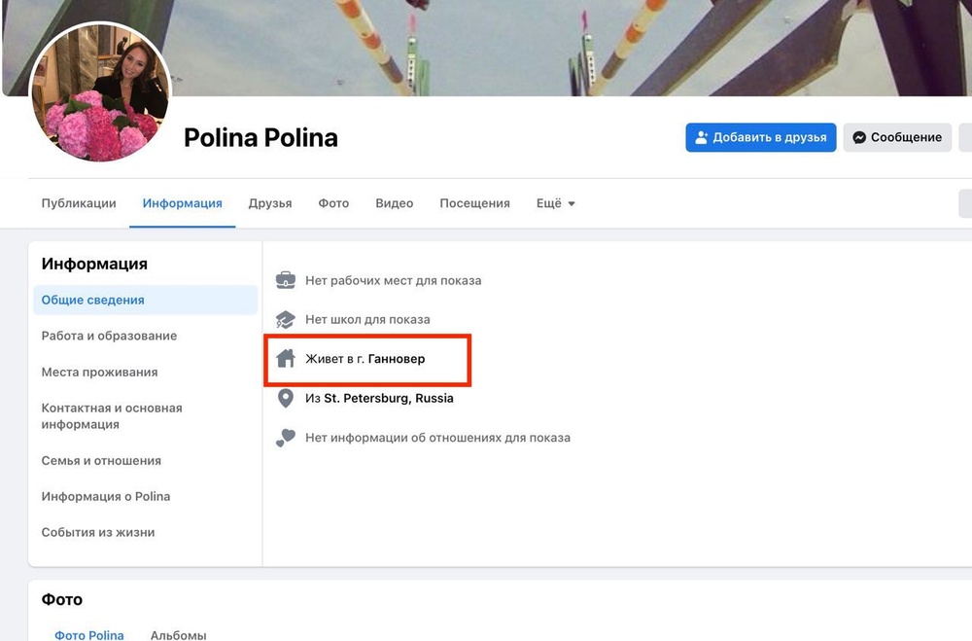Click the house icon beside Ганновер

point(286,359)
